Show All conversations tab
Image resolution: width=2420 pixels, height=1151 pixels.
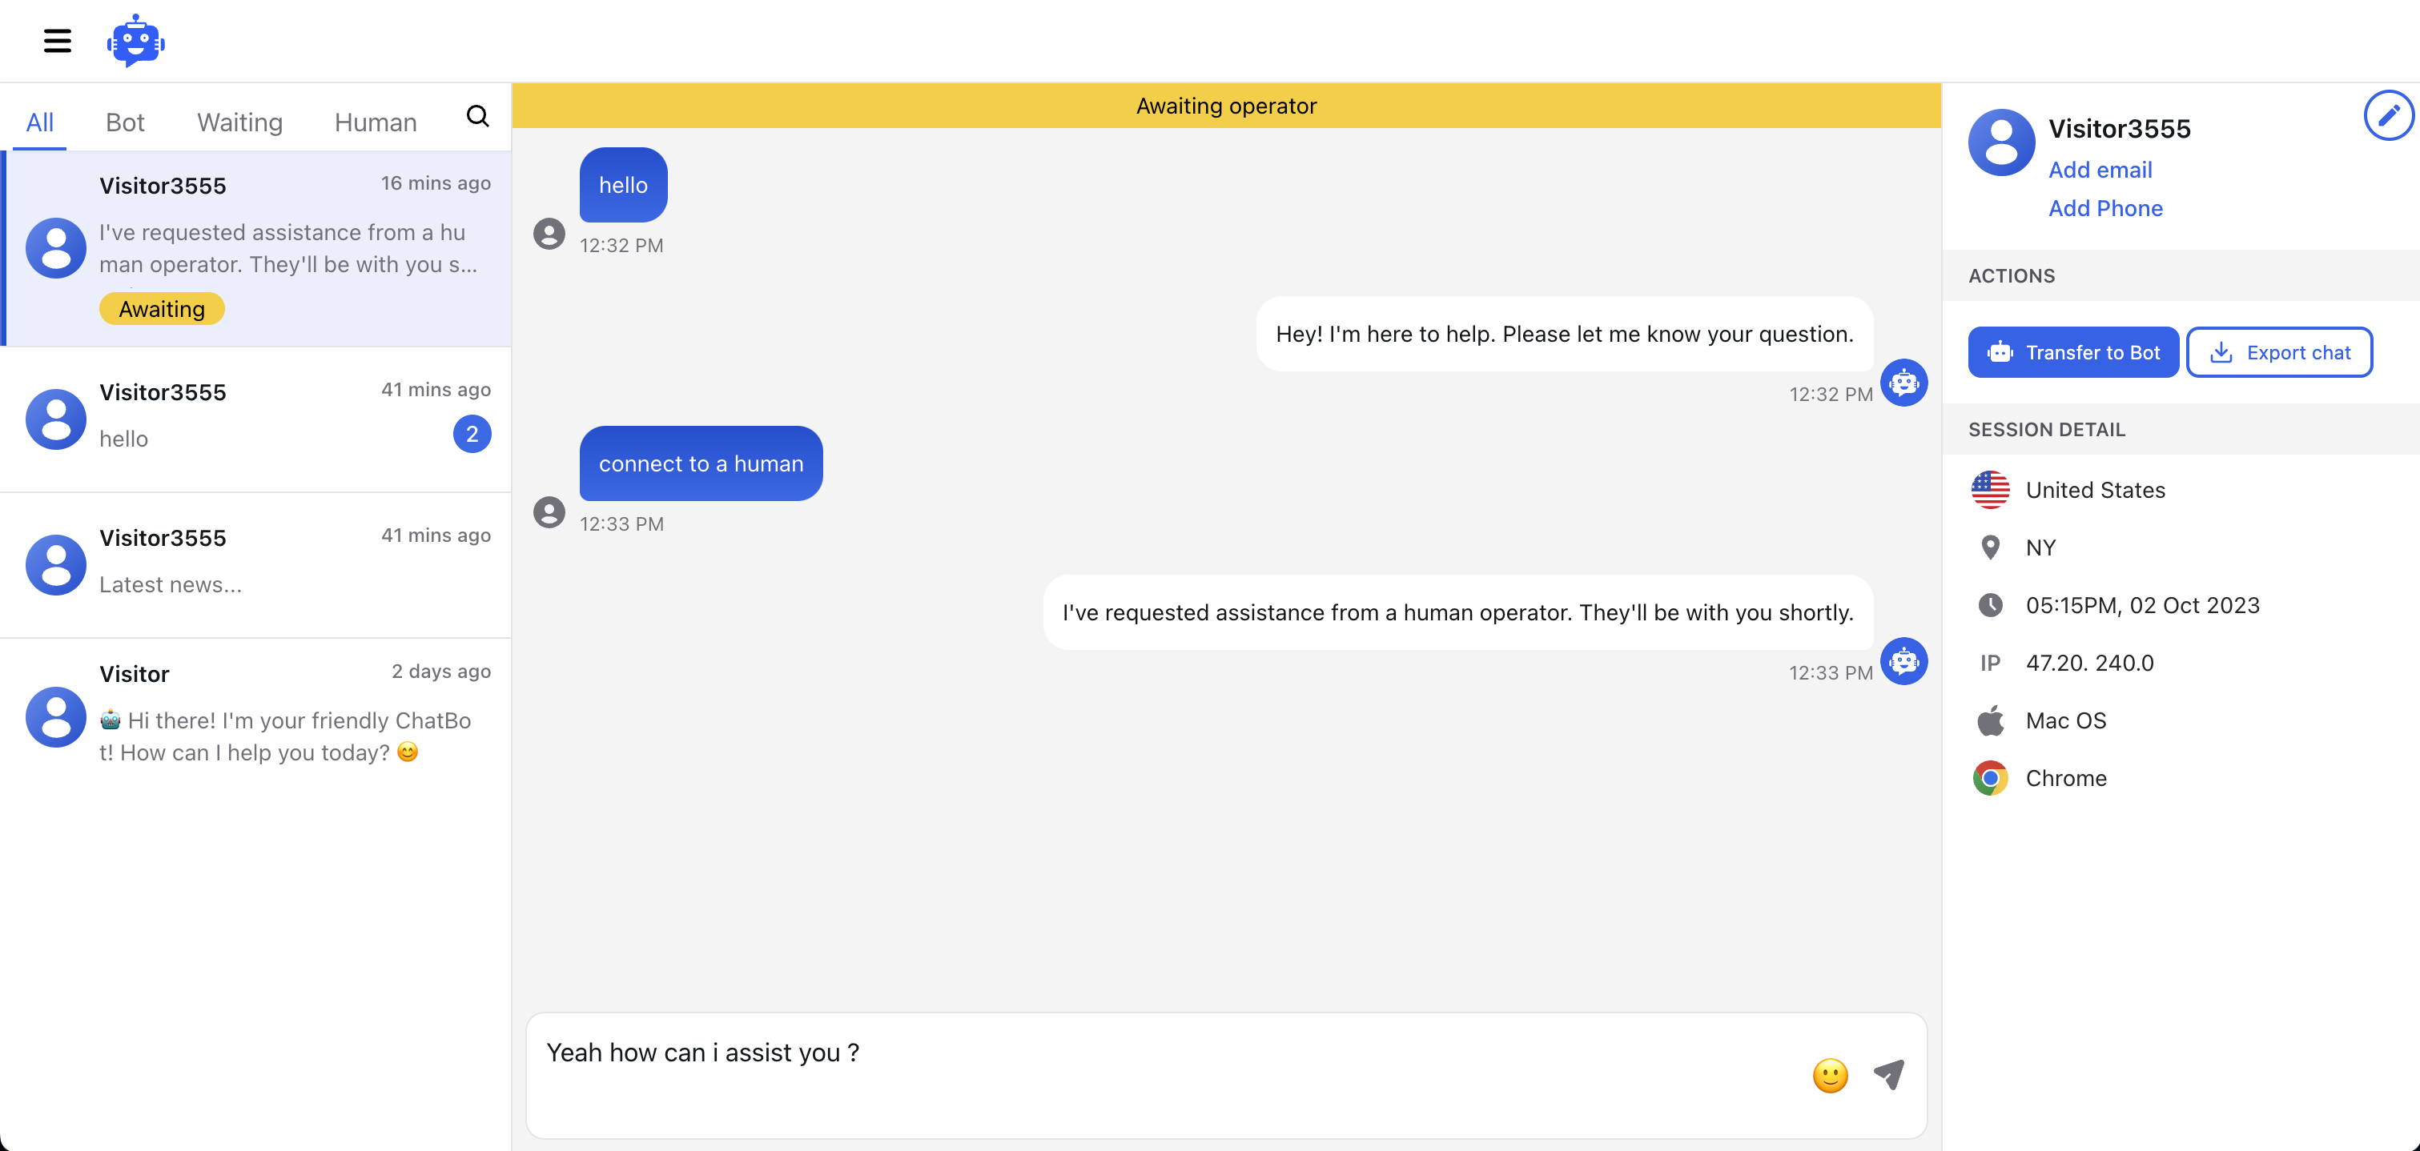(39, 122)
